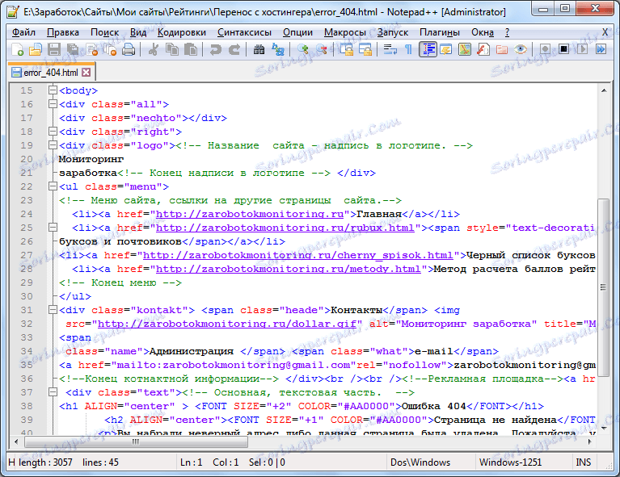Click the Save All toolbar icon
Viewport: 620px width, 477px height.
click(73, 49)
